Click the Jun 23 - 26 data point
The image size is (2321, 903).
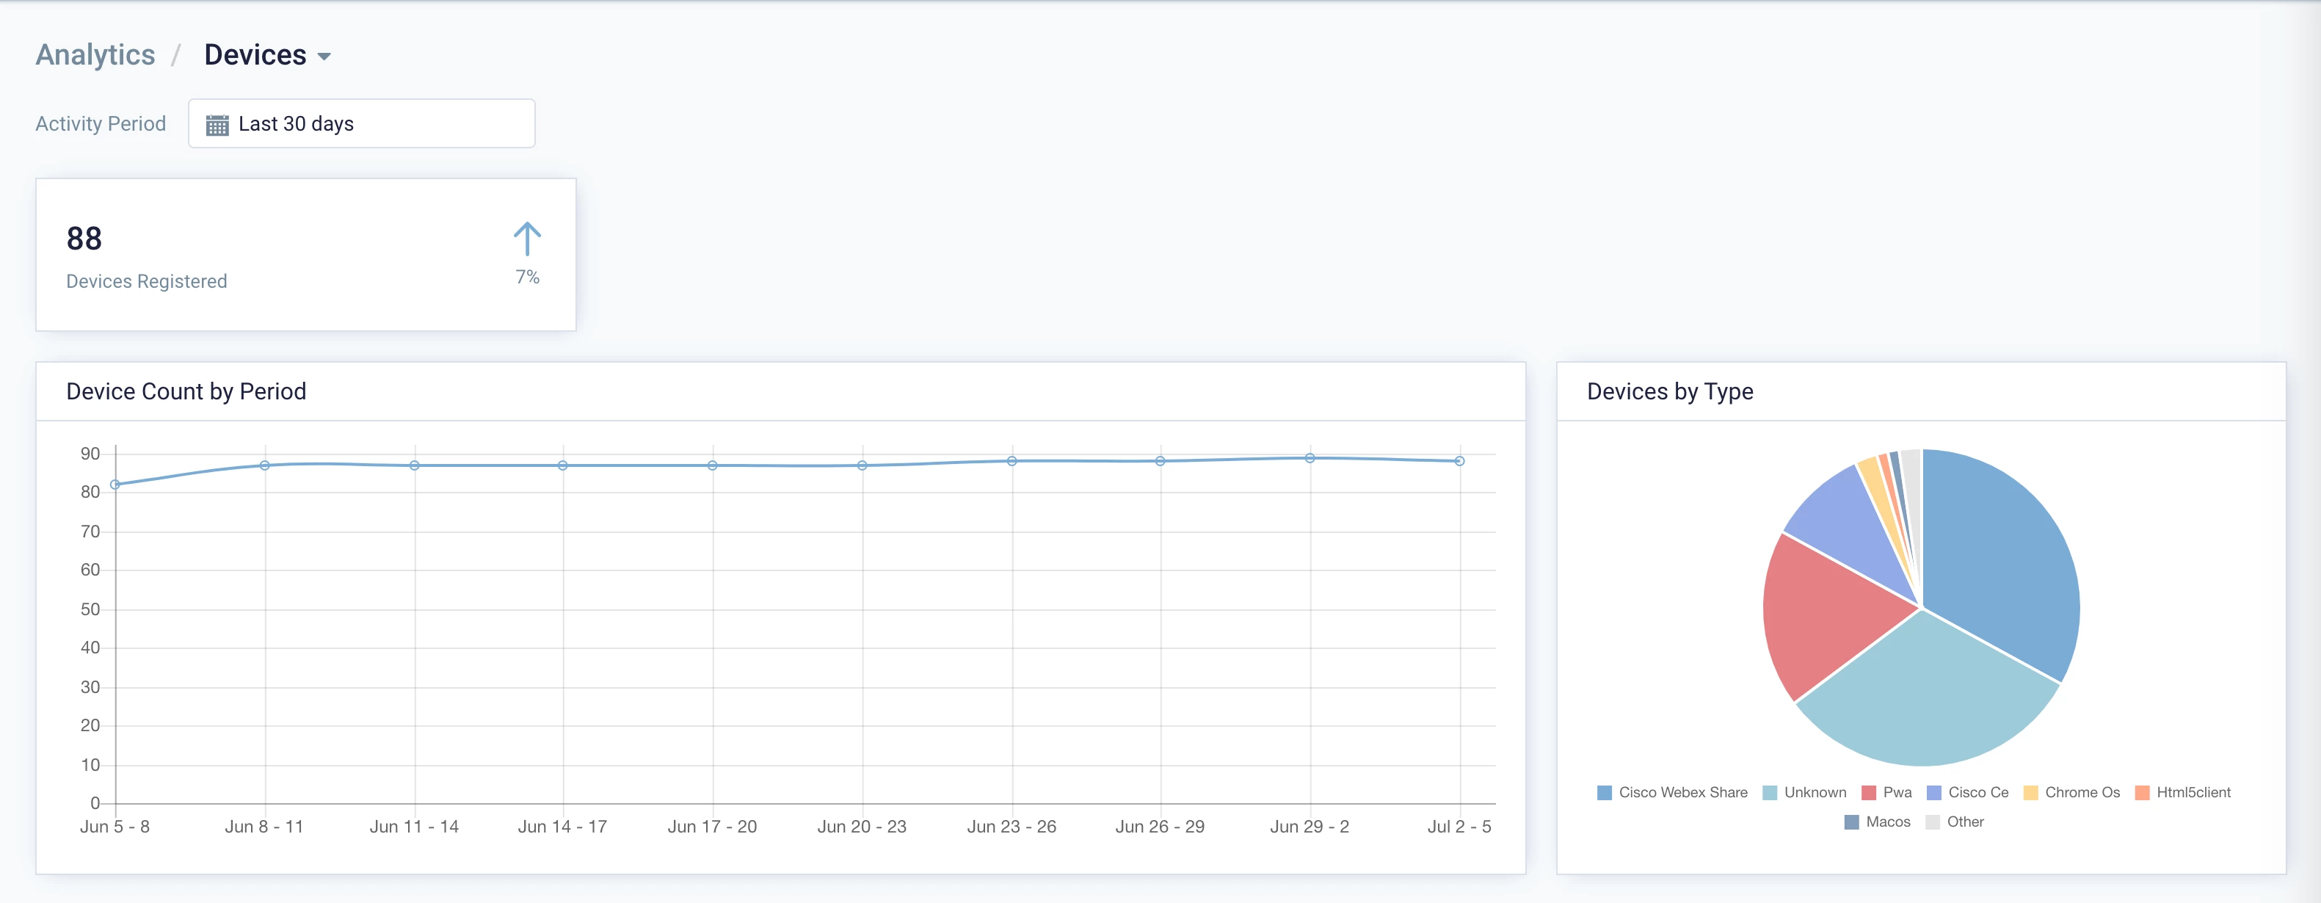(1011, 462)
